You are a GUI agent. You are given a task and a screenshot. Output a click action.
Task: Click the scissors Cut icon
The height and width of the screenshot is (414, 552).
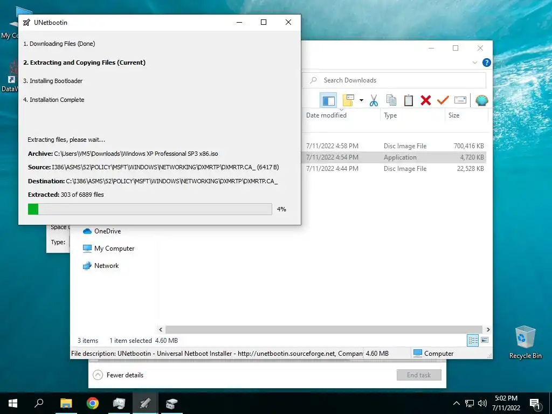[374, 100]
